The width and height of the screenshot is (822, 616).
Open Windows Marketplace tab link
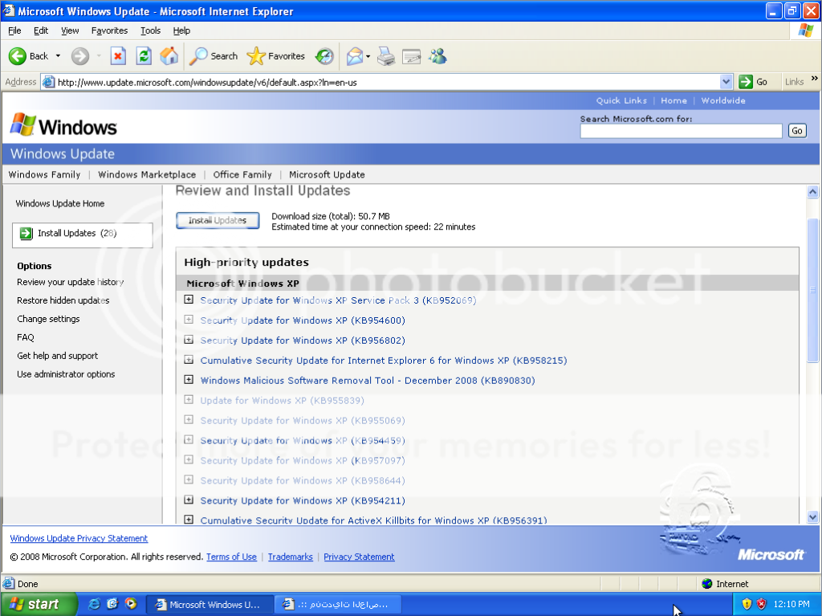[147, 175]
